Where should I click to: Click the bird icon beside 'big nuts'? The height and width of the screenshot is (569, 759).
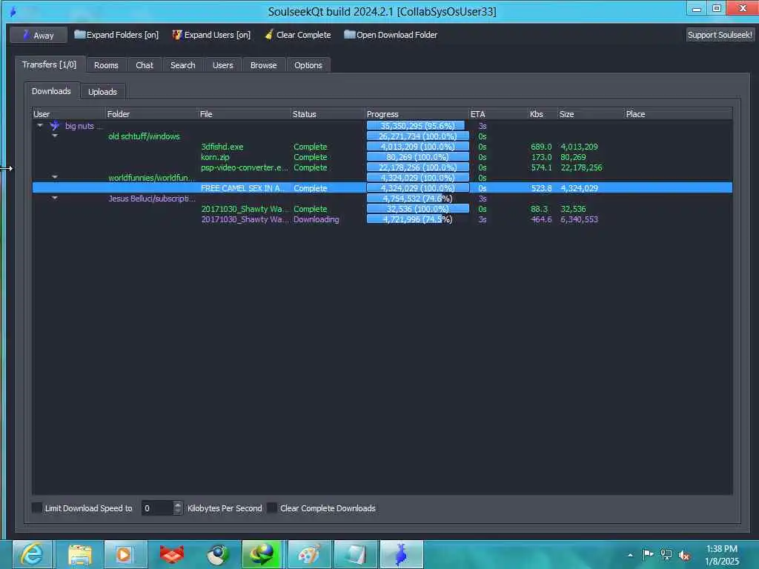coord(55,126)
